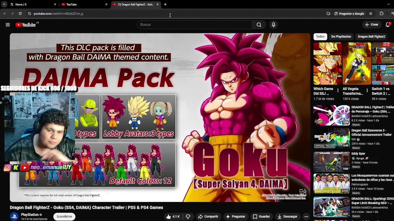The height and width of the screenshot is (221, 394).
Task: Open the All Vegeta Transformations video thumbnail
Action: point(357,64)
